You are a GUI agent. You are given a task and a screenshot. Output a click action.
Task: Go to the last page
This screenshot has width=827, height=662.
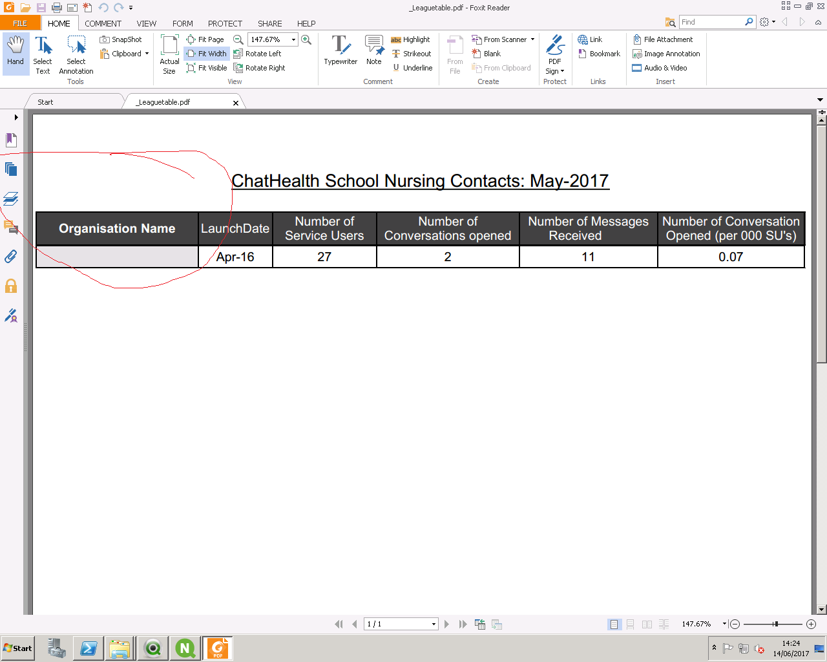click(463, 624)
